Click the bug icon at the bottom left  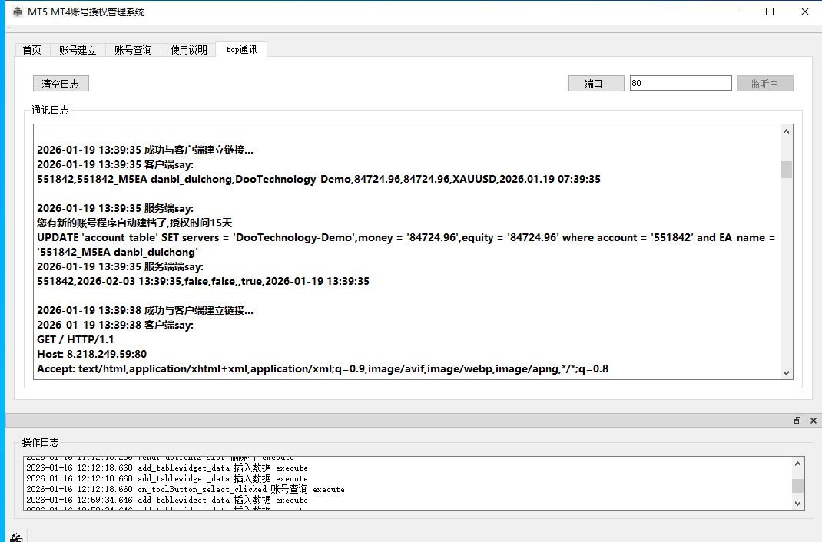coord(16,537)
